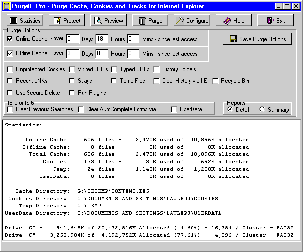303x252 pixels.
Task: Uncheck the Online Cache checkbox
Action: click(x=10, y=39)
